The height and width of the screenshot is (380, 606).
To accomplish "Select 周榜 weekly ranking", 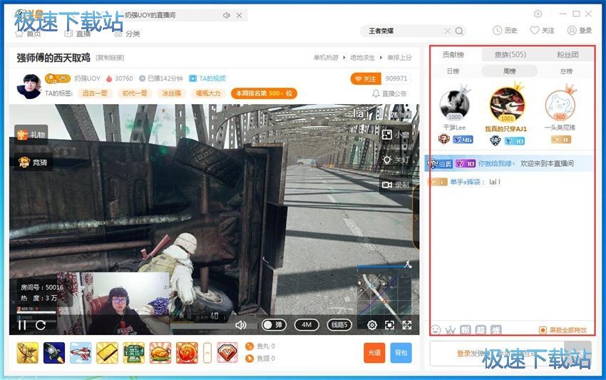I will pyautogui.click(x=509, y=71).
